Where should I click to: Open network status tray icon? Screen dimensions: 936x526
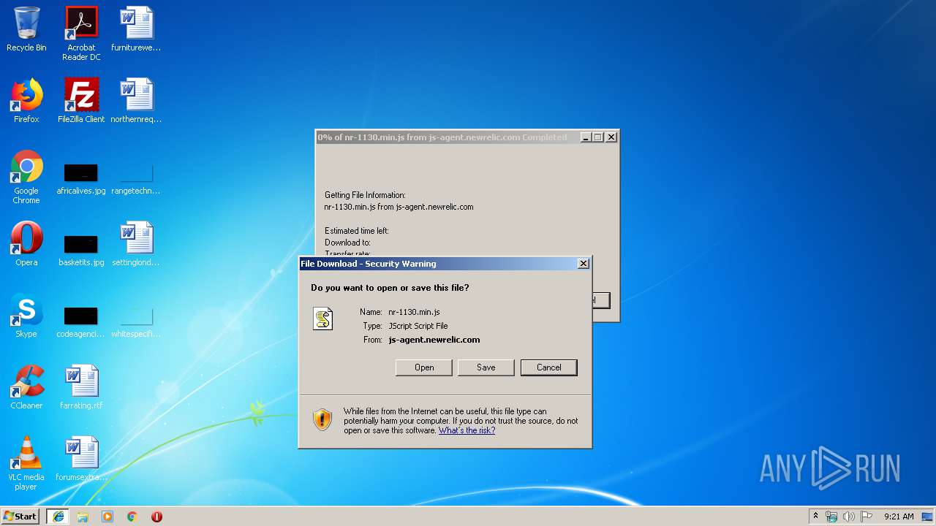click(831, 517)
